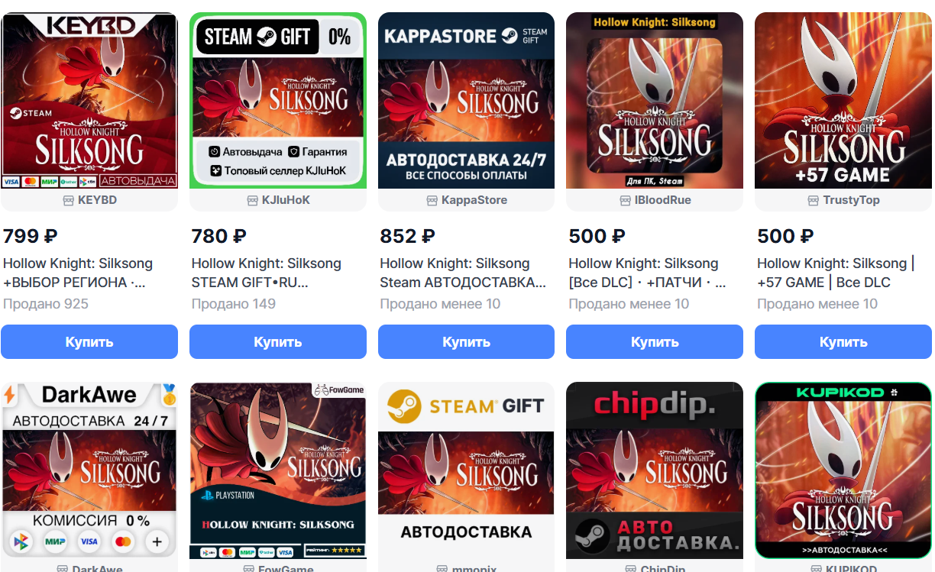The height and width of the screenshot is (572, 935).
Task: Click the plus icon on DarkAwe image
Action: tap(157, 542)
